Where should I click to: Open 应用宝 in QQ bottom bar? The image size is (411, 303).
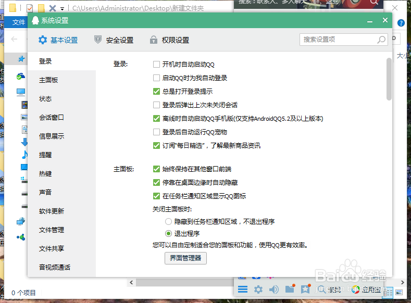tap(366, 289)
